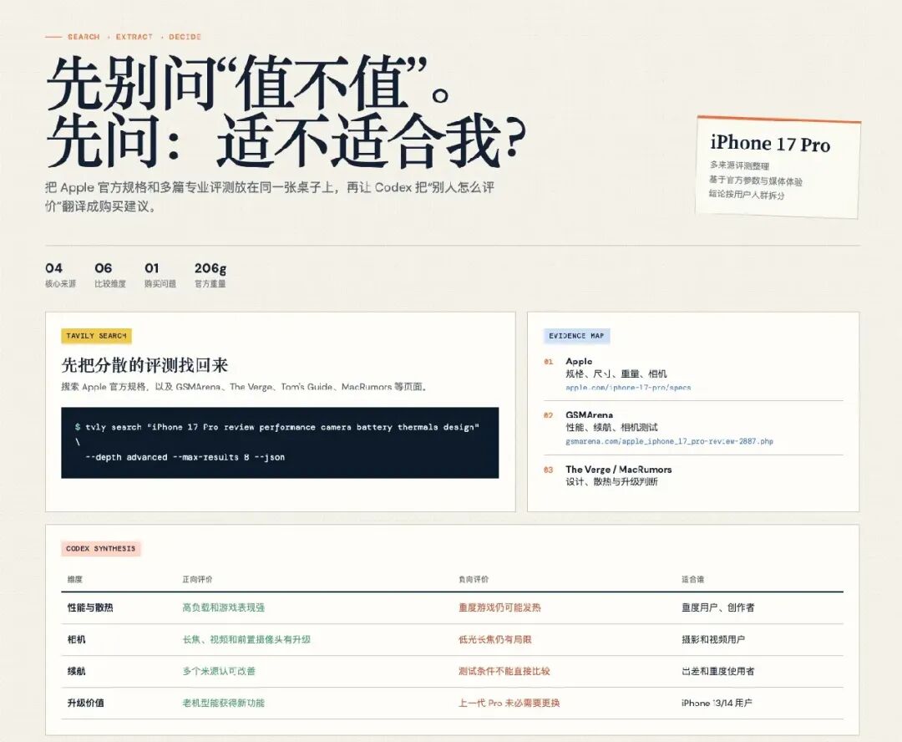The height and width of the screenshot is (742, 902).
Task: Click the tvly search command code block
Action: pos(280,443)
